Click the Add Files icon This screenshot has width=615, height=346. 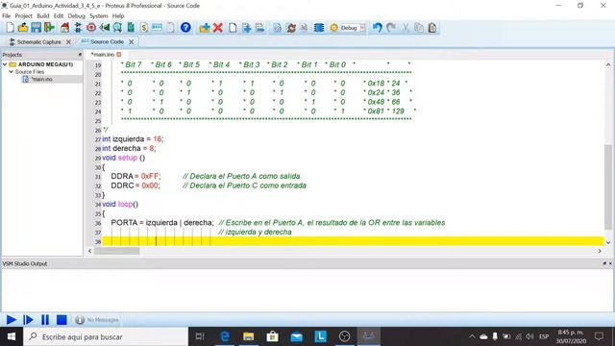[246, 28]
